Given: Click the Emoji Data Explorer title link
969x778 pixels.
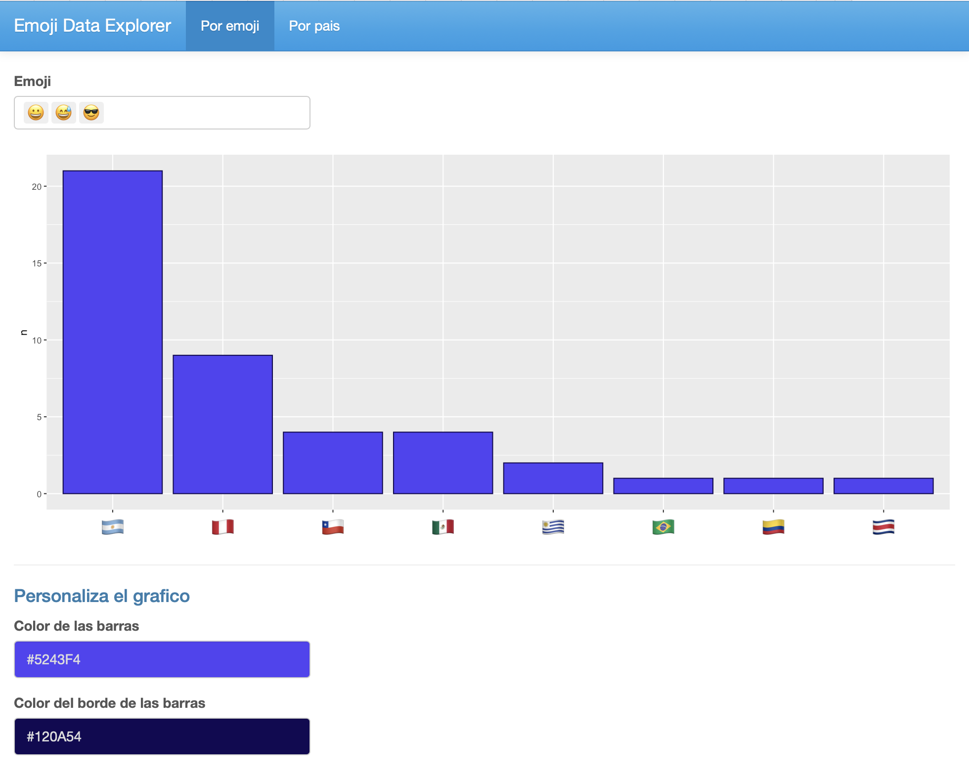Looking at the screenshot, I should click(x=92, y=26).
